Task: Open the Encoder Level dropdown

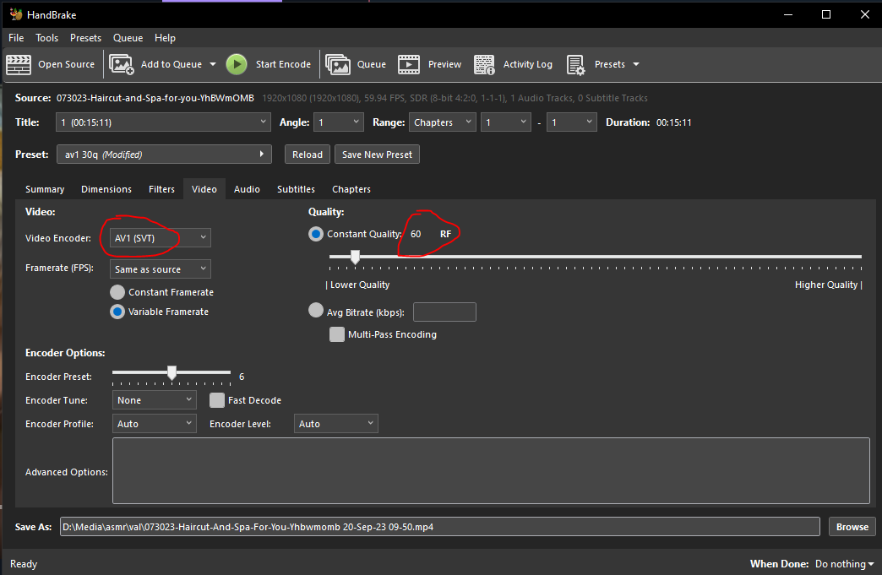Action: (335, 423)
